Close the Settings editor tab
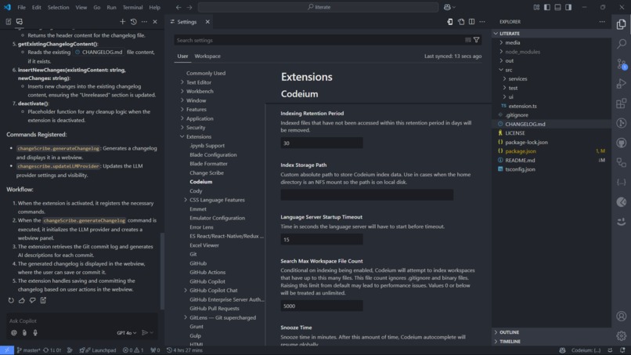Screen dimensions: 631x355 [x=207, y=22]
